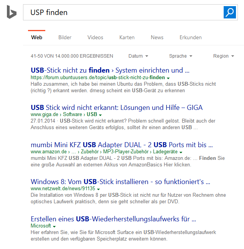Image resolution: width=244 pixels, height=249 pixels.
Task: Click into the search box containing 'USP finden'
Action: (x=123, y=12)
